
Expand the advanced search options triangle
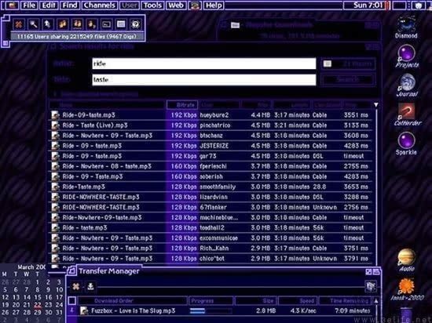(55, 94)
